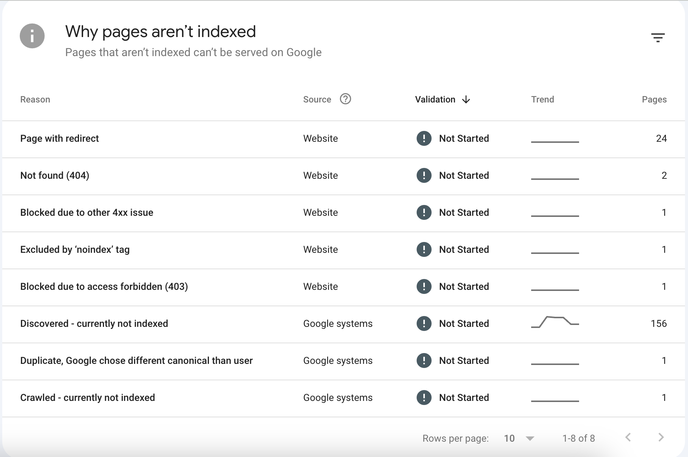This screenshot has height=457, width=688.
Task: Click the Pages column header
Action: tap(654, 99)
